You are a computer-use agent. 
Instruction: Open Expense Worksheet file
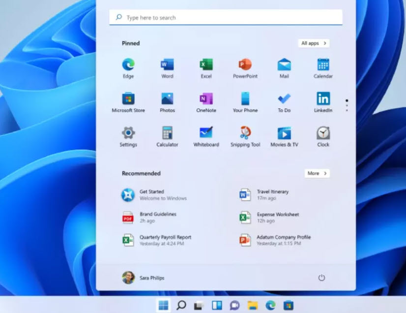coord(269,218)
